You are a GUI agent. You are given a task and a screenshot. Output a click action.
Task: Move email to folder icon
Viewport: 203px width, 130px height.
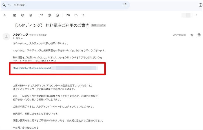click(x=68, y=15)
